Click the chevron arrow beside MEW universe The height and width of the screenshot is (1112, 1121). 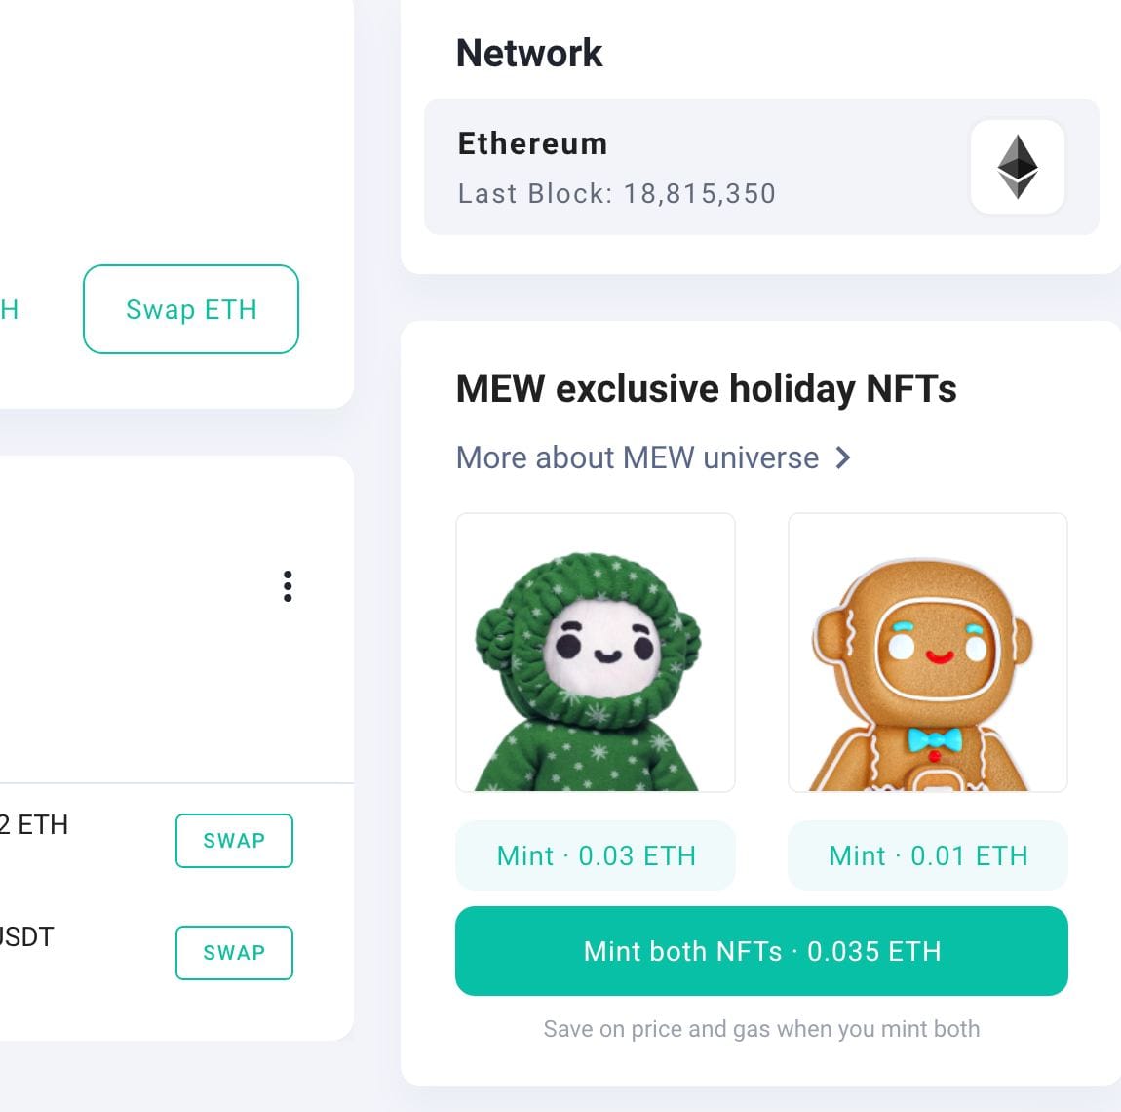click(843, 457)
